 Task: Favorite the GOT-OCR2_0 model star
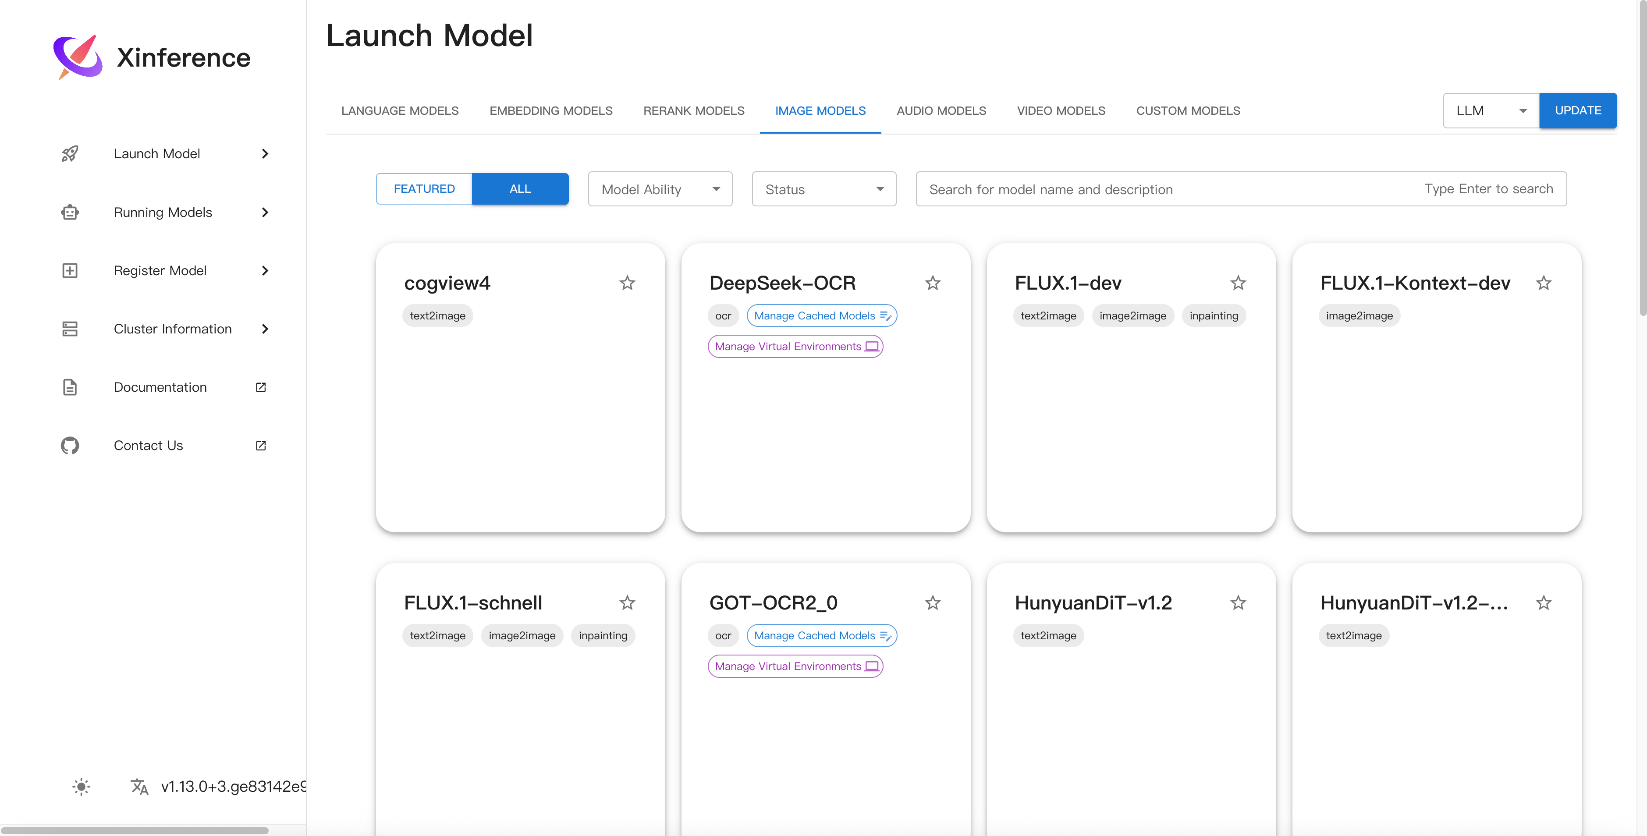pos(933,602)
